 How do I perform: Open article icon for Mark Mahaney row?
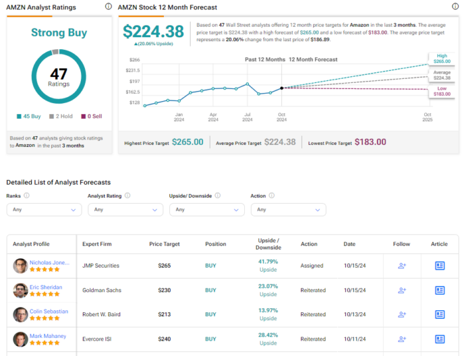(439, 339)
